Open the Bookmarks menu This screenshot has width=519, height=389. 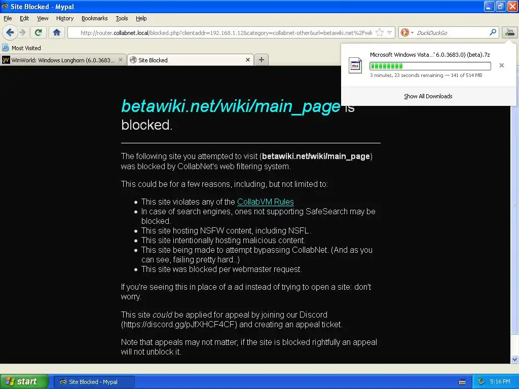click(94, 18)
